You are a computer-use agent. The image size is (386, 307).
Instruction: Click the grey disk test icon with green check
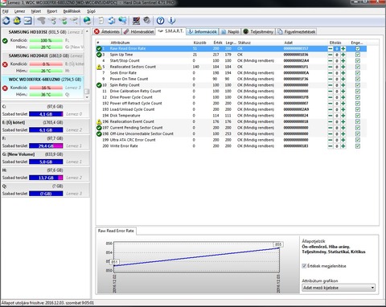coord(64,21)
